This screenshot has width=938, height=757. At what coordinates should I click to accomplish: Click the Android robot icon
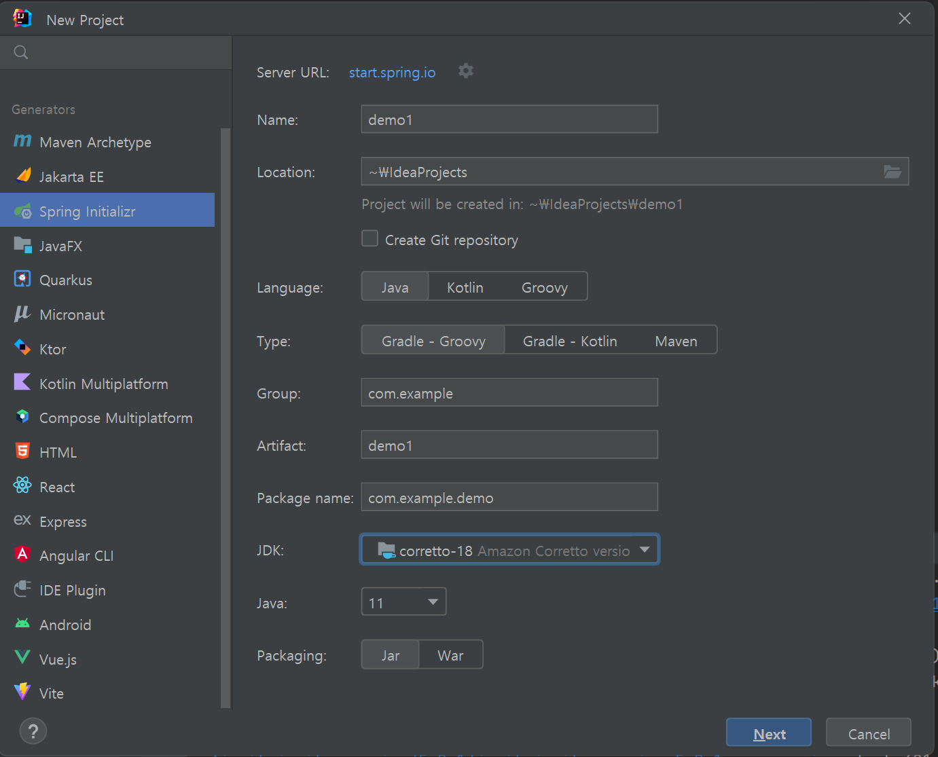pyautogui.click(x=22, y=623)
